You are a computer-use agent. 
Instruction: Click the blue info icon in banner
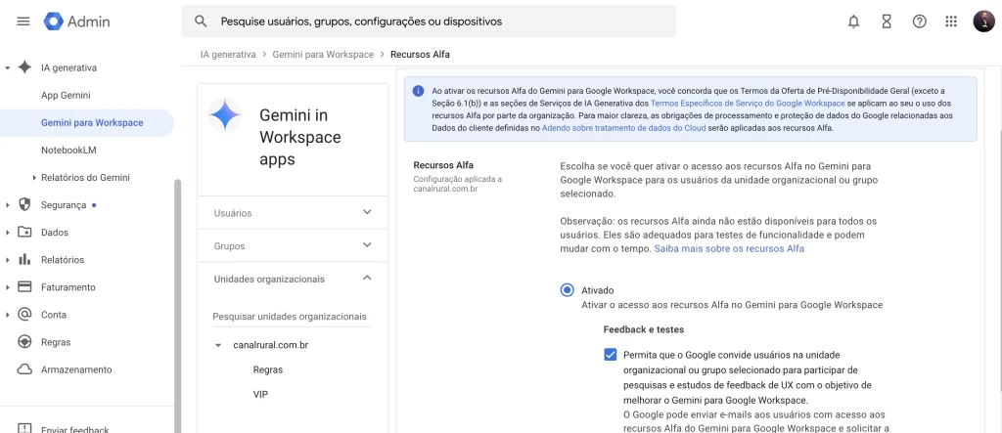[x=418, y=91]
